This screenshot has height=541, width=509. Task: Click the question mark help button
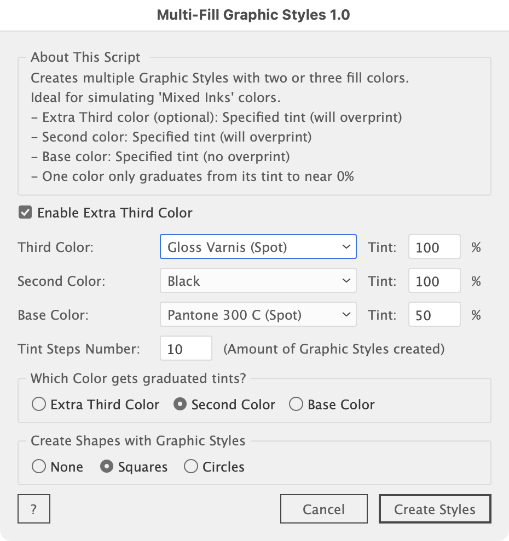tap(34, 509)
